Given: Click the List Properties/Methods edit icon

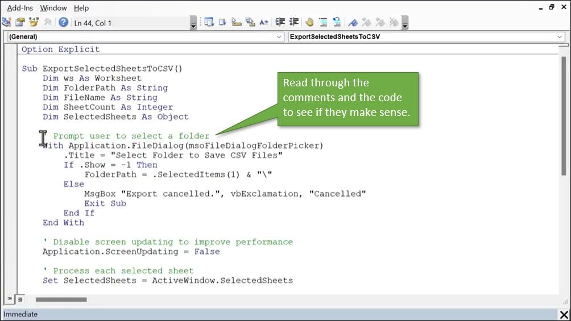Looking at the screenshot, I should click(209, 23).
